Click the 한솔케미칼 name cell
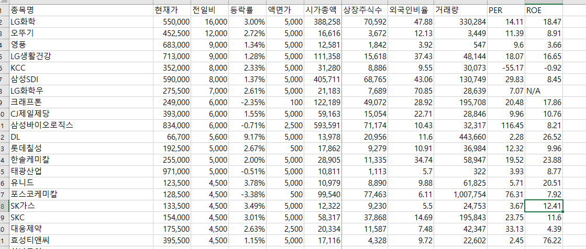This screenshot has height=249, width=586. 81,160
